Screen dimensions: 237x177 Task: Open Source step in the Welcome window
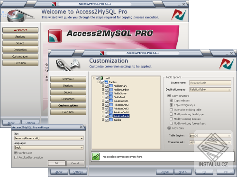[x=20, y=43]
